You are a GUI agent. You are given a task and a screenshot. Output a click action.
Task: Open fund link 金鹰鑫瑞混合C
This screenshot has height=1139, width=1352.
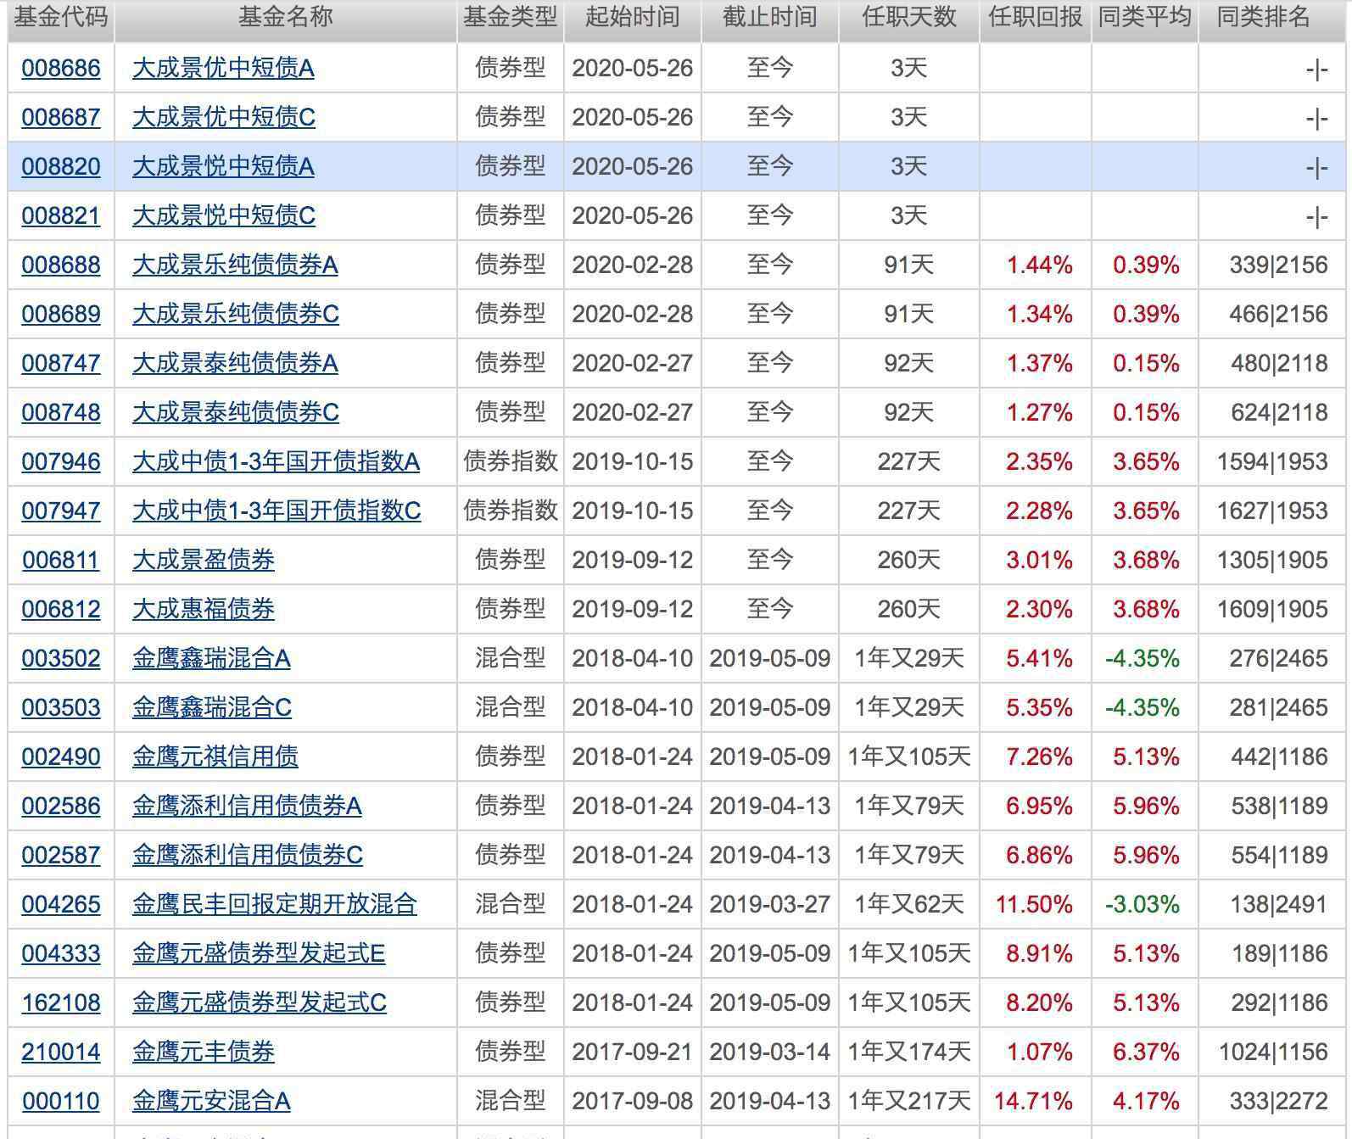(x=212, y=707)
